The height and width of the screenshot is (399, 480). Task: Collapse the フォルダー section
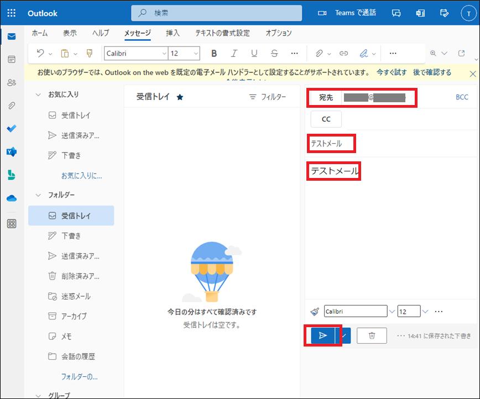pyautogui.click(x=38, y=195)
